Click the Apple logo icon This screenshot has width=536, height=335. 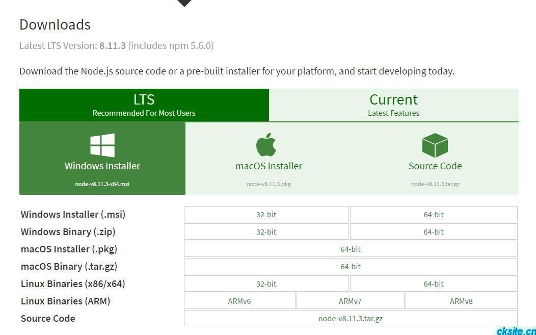coord(266,145)
